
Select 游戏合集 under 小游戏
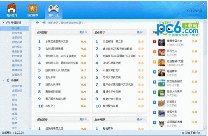[x=17, y=86]
